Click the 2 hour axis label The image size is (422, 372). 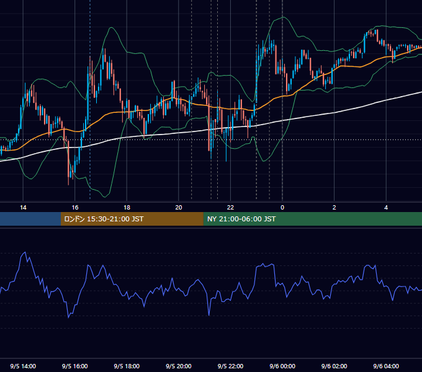[334, 208]
